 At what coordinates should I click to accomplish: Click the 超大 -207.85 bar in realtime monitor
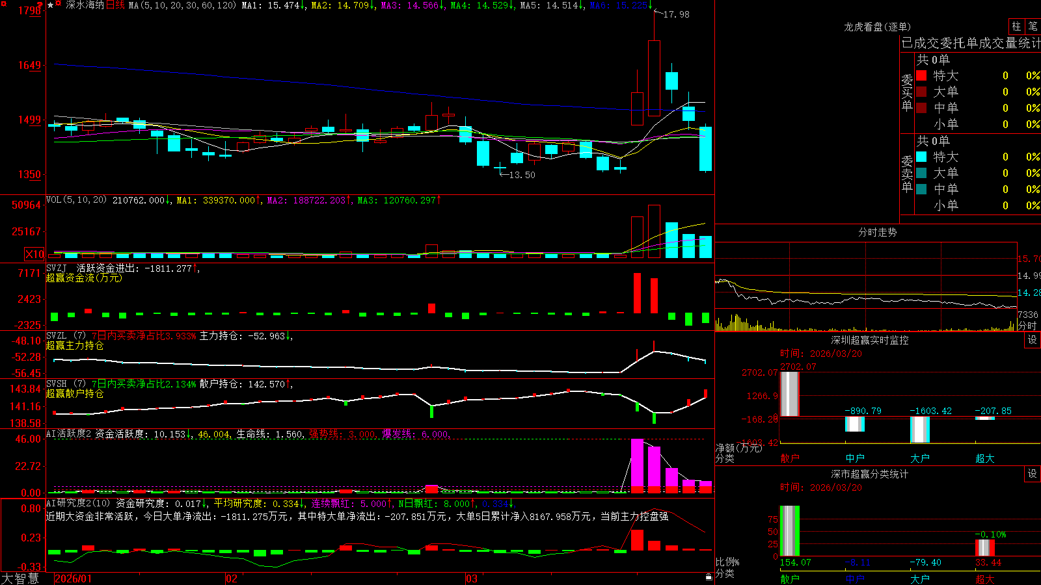click(985, 418)
